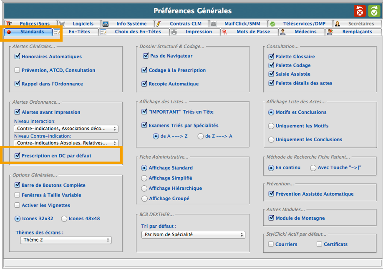Select the Icones 48x48 radio button
The width and height of the screenshot is (383, 269).
64,219
